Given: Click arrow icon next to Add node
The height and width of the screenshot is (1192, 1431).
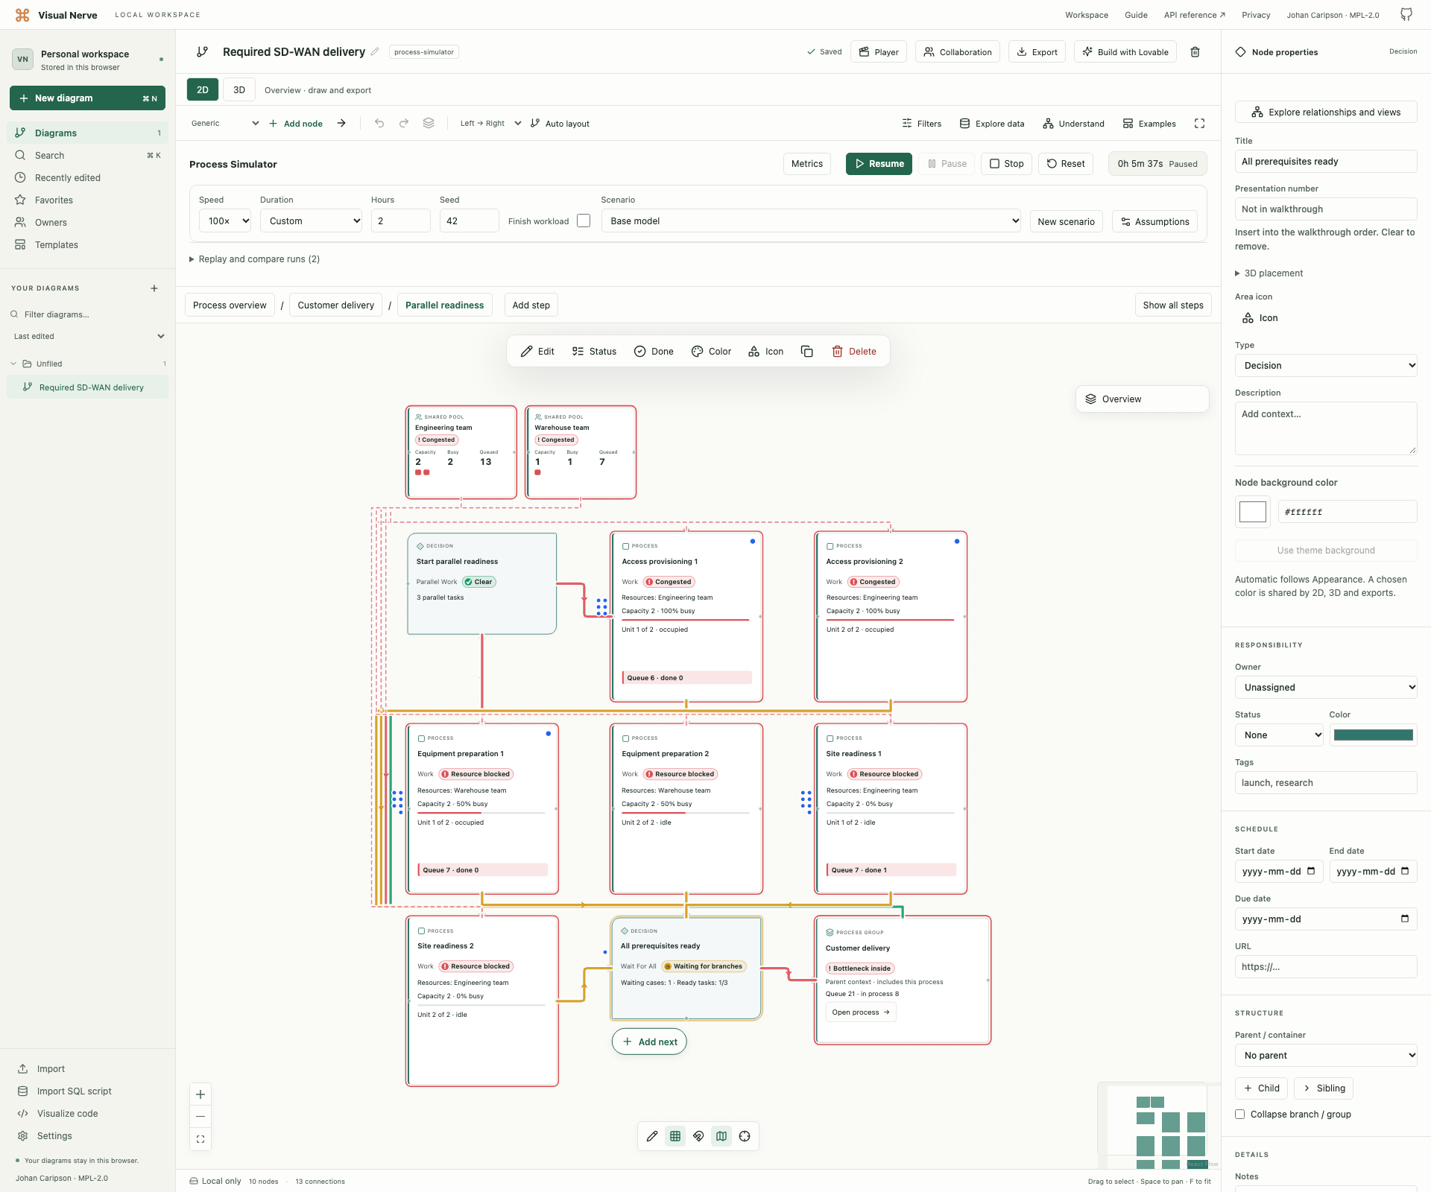Looking at the screenshot, I should pyautogui.click(x=341, y=123).
